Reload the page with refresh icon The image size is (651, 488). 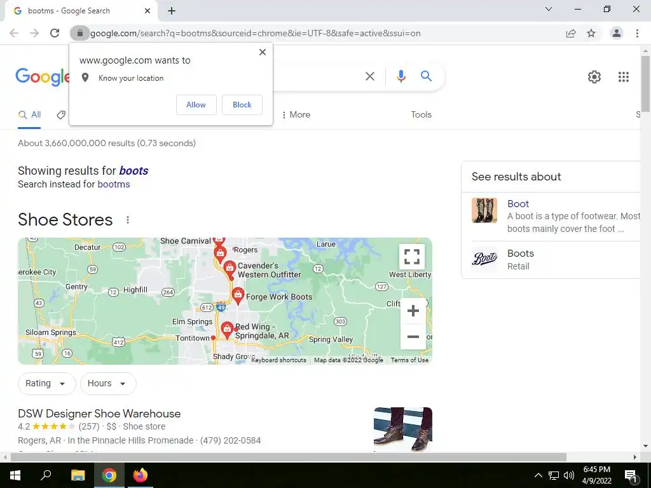point(55,33)
